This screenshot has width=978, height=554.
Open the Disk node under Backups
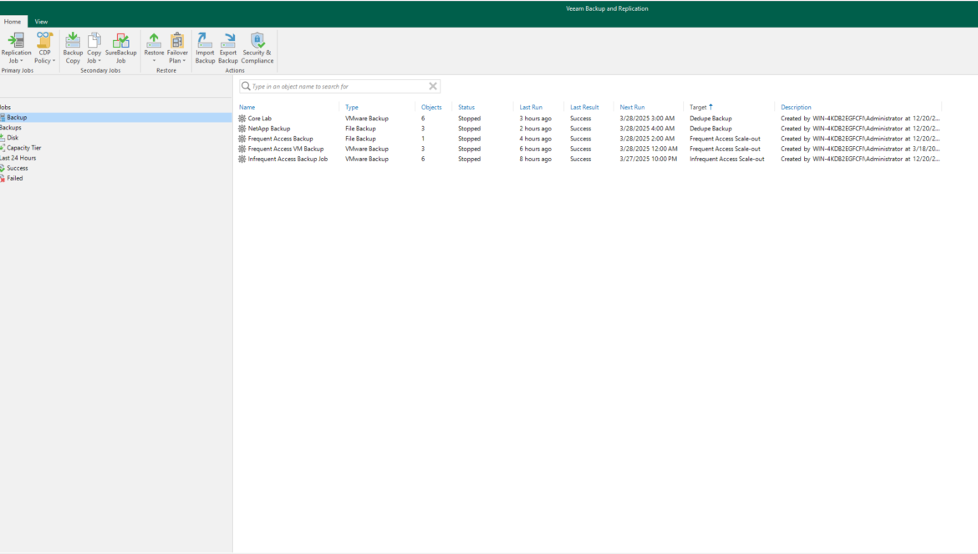pos(13,138)
